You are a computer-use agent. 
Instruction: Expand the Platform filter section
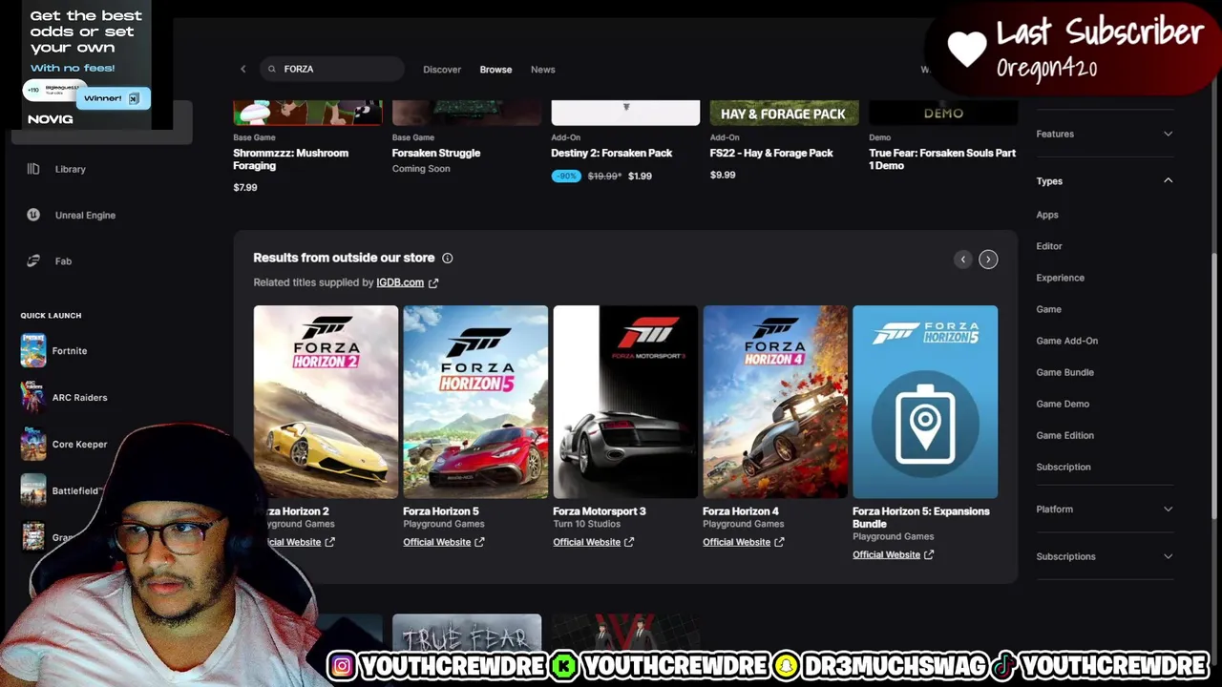(1105, 509)
